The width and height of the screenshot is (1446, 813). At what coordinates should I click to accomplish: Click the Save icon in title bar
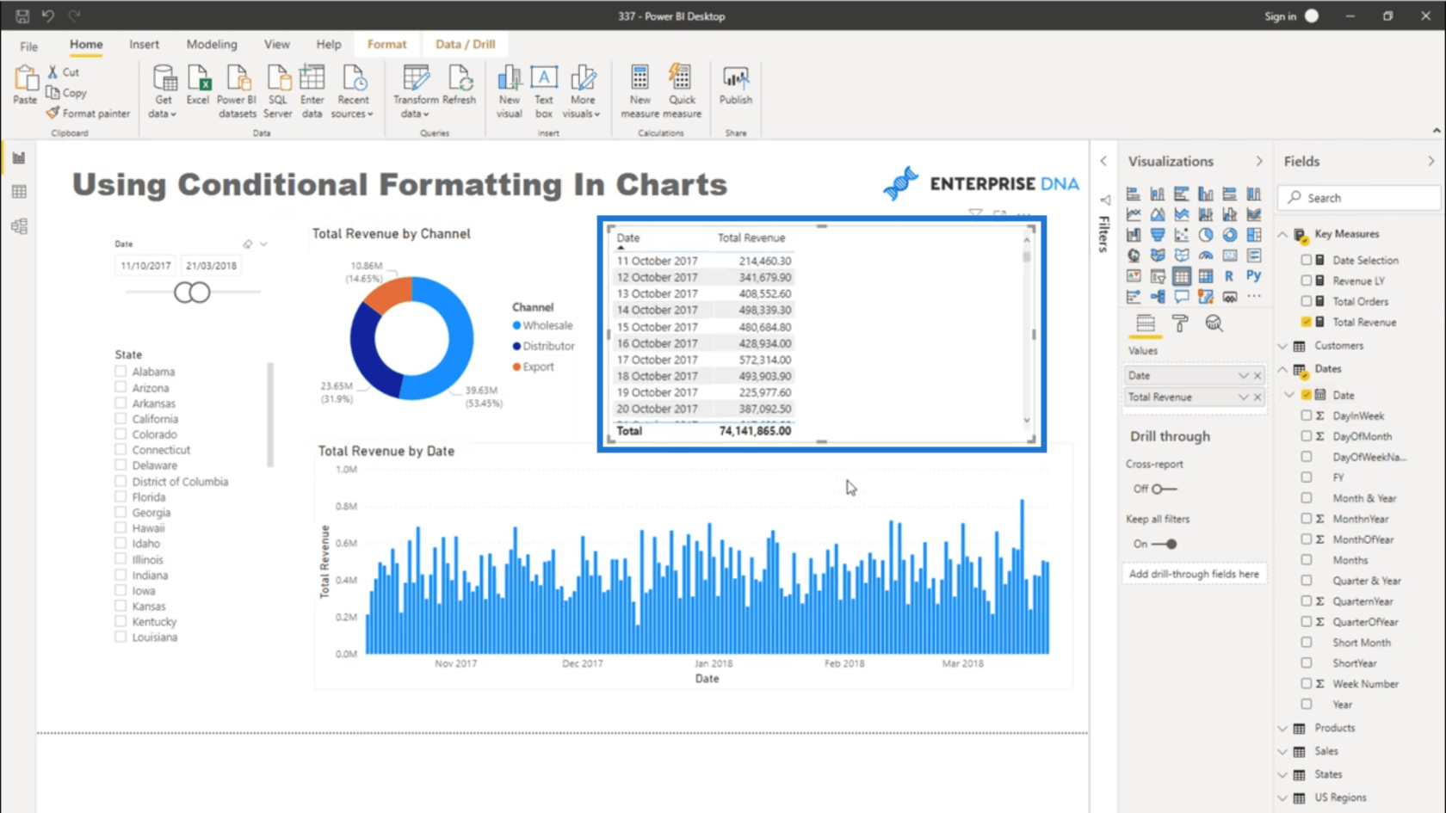(22, 15)
